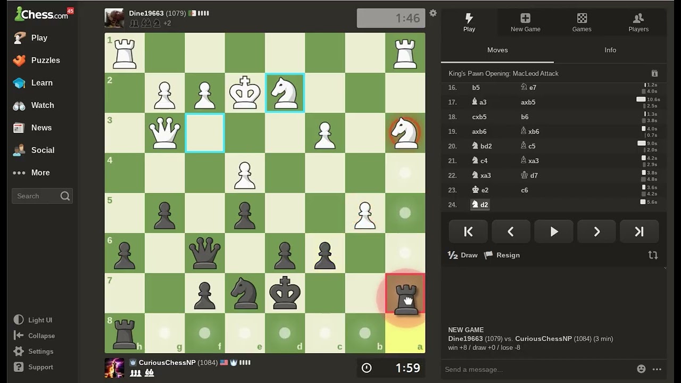Flip the board icon
The height and width of the screenshot is (383, 681).
click(653, 255)
